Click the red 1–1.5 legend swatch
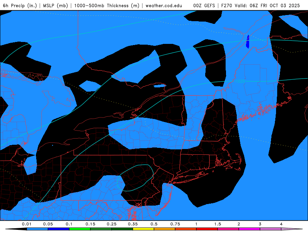 pyautogui.click(x=207, y=229)
